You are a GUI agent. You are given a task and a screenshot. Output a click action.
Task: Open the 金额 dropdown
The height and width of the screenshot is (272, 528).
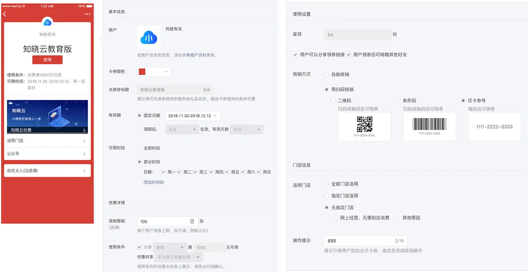pos(170,247)
